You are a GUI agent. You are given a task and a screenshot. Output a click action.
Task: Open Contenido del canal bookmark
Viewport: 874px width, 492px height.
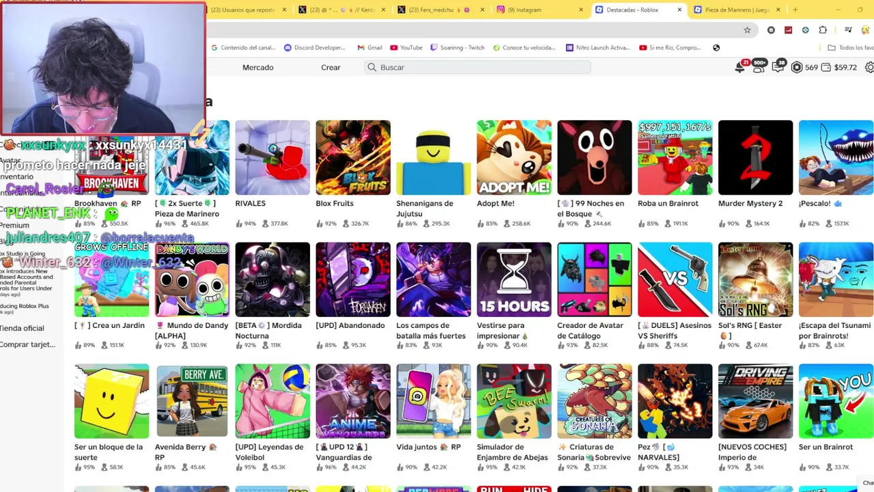coord(242,48)
